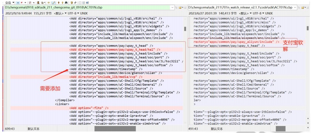Click the right pane UNIX line-ending label
Image resolution: width=311 pixels, height=133 pixels.
[269, 13]
